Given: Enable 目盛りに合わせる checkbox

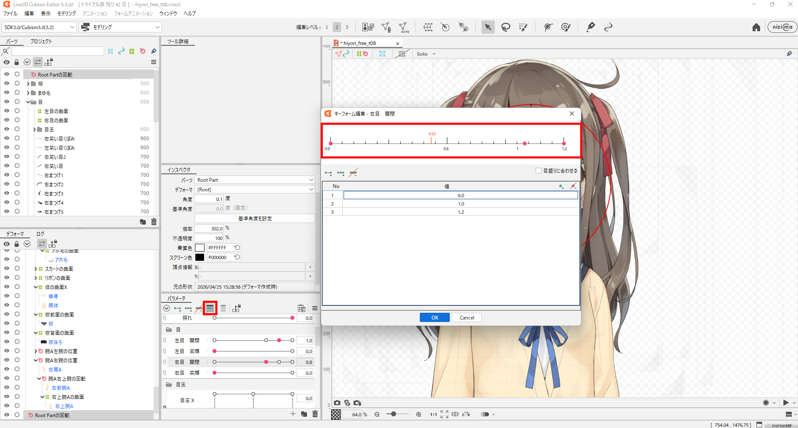Looking at the screenshot, I should 539,171.
